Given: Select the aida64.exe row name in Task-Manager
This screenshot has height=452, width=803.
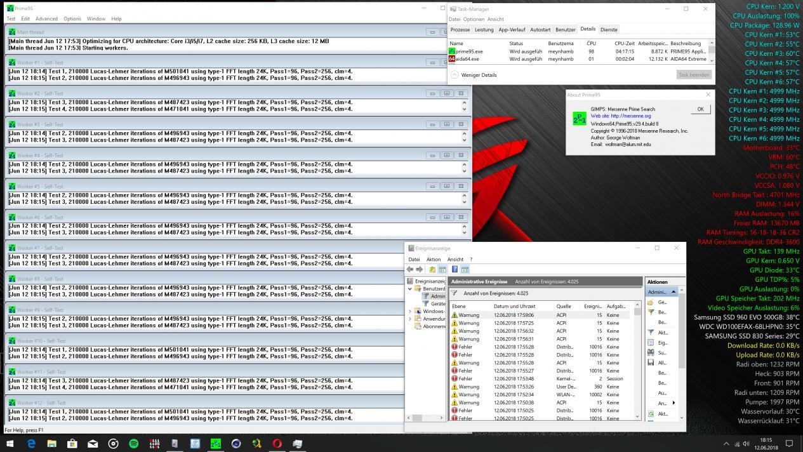Looking at the screenshot, I should (x=468, y=59).
